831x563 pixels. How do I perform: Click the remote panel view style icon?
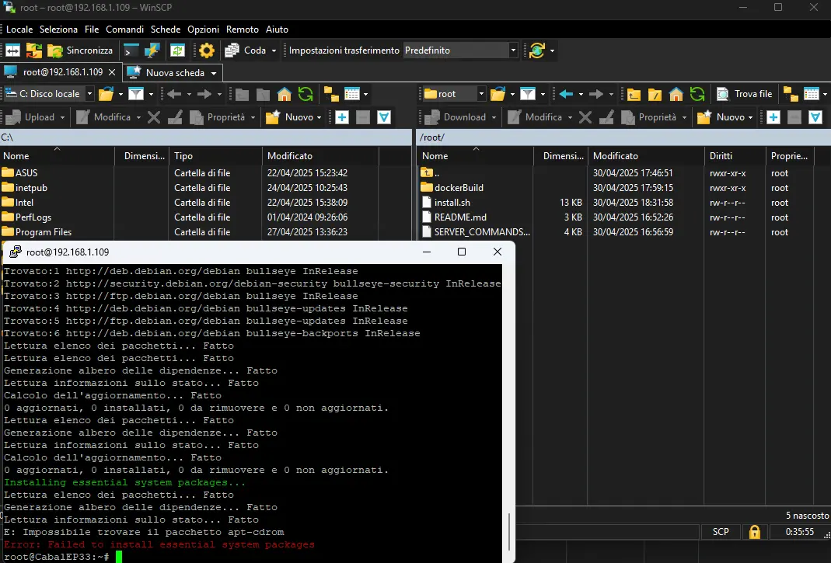(812, 94)
